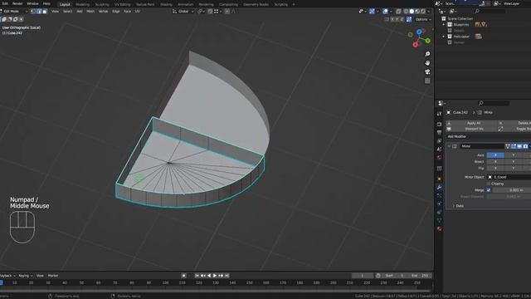
Task: Open the Object Constraints properties tab
Action: coord(439,213)
